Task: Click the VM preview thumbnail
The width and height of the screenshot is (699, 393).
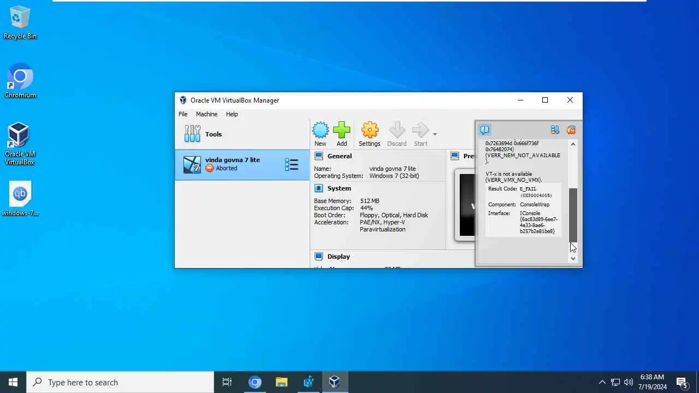Action: tap(466, 205)
